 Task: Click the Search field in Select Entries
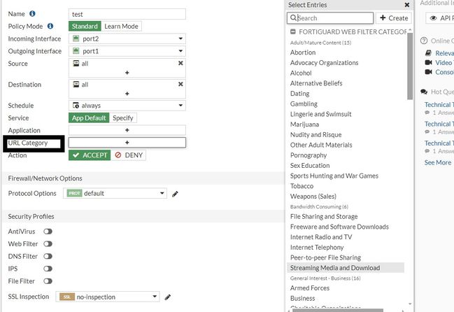click(332, 18)
